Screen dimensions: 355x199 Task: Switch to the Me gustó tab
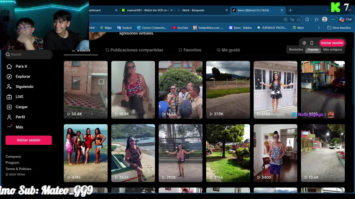click(228, 50)
